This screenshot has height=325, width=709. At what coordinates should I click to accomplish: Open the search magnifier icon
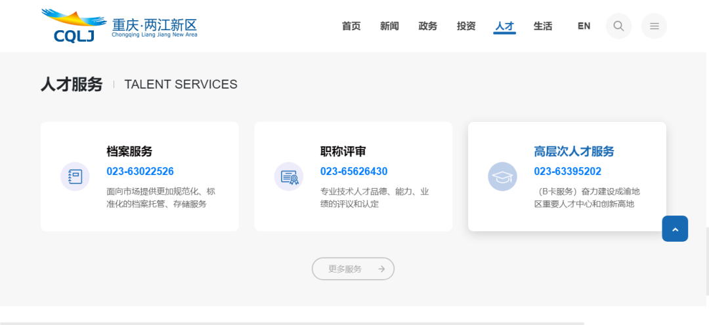tap(618, 26)
